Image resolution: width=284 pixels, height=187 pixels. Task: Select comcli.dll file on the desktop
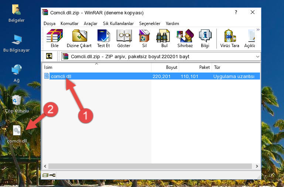[17, 134]
